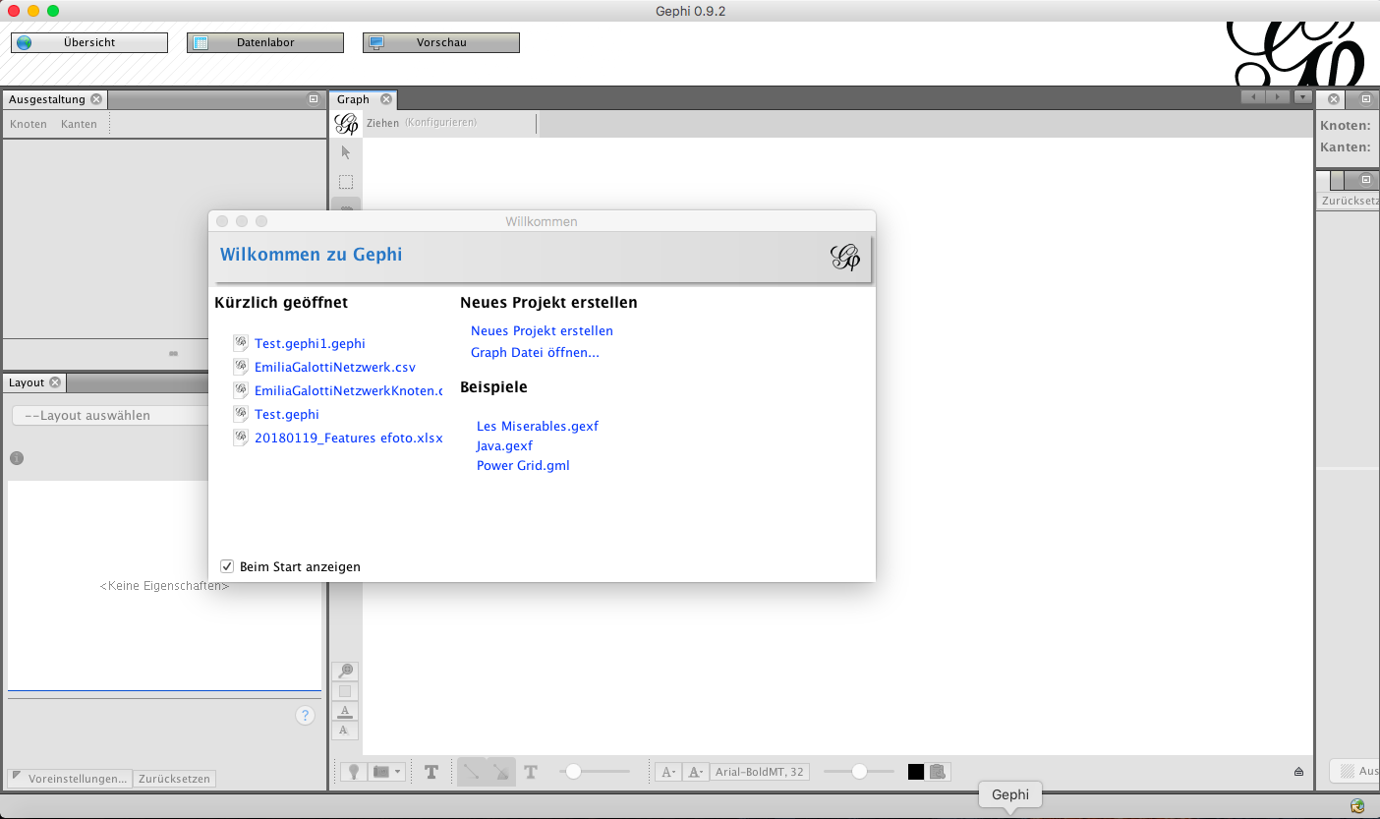This screenshot has width=1380, height=819.
Task: Select the Graph tab
Action: pyautogui.click(x=353, y=99)
